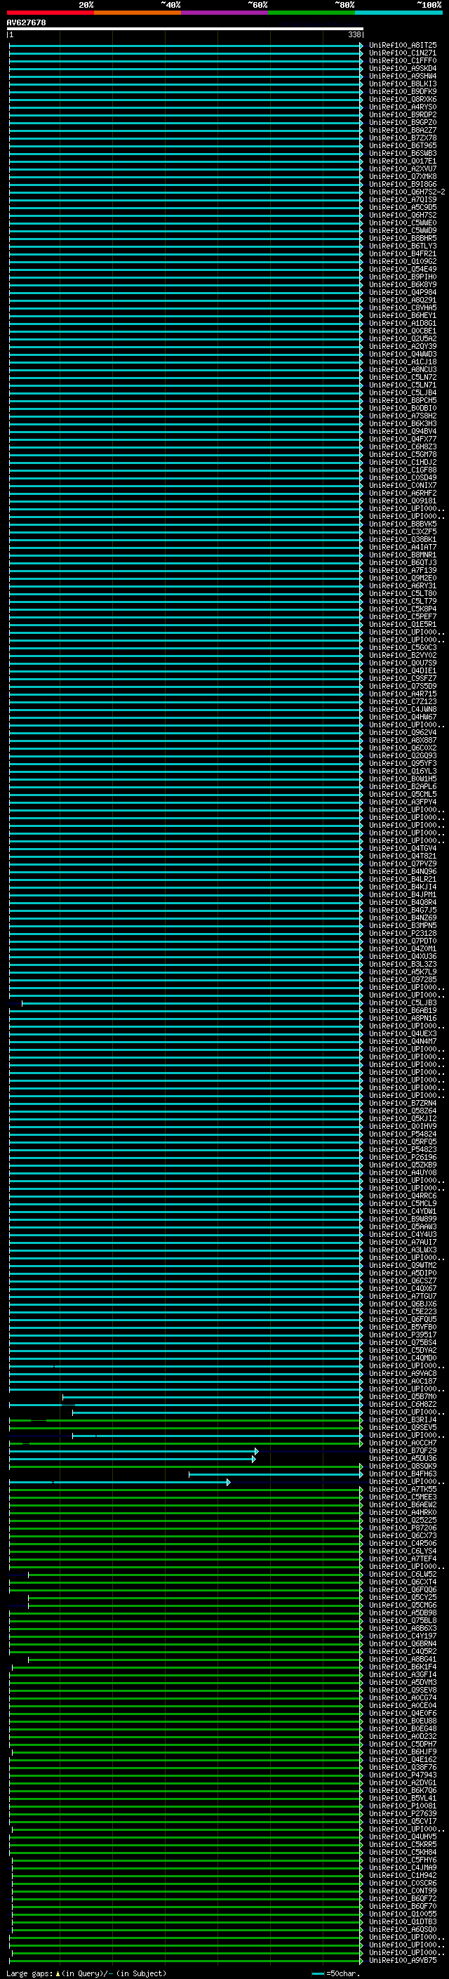Select the UniRef100_A8IT25 alignment bar

186,46
